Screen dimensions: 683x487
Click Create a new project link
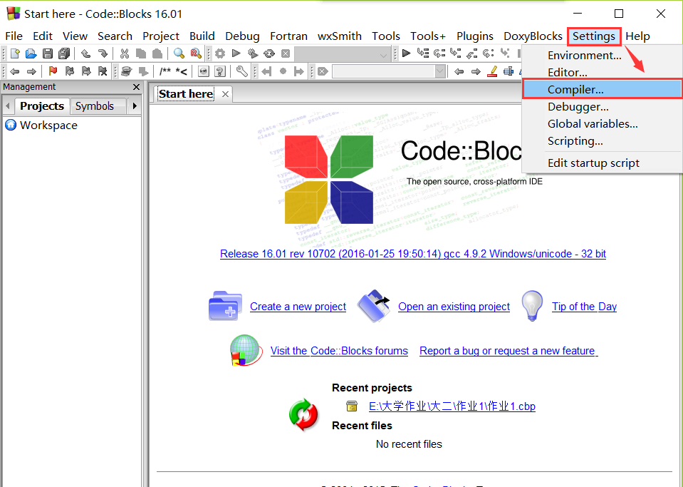tap(298, 307)
